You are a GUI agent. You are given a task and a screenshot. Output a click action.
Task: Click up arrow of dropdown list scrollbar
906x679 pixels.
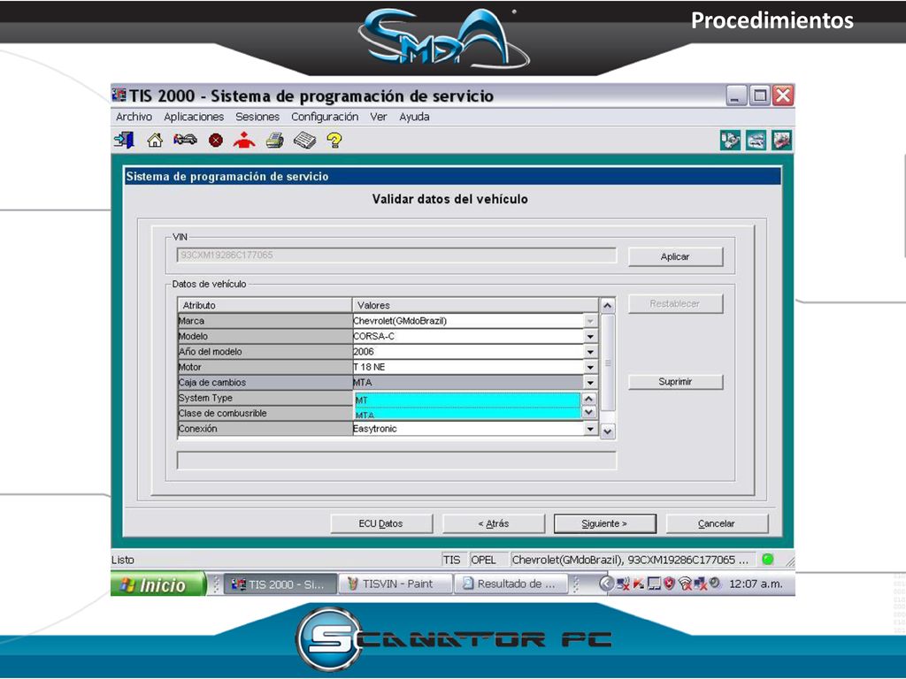coord(588,399)
